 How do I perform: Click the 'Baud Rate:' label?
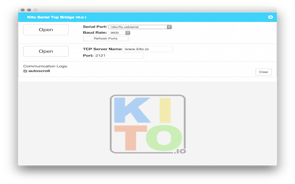(x=95, y=33)
